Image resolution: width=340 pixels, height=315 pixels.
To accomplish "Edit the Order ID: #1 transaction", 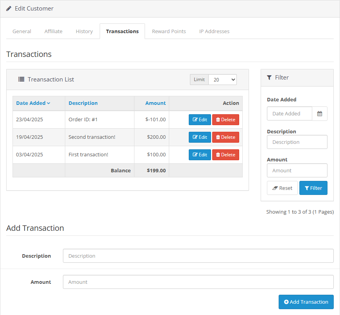I will tap(200, 120).
